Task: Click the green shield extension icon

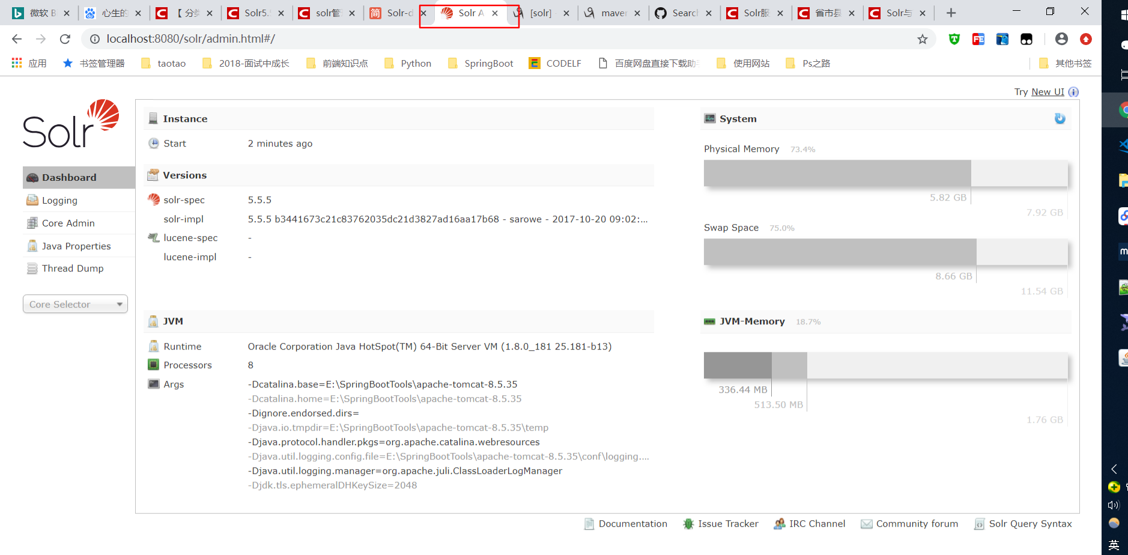Action: (x=954, y=39)
